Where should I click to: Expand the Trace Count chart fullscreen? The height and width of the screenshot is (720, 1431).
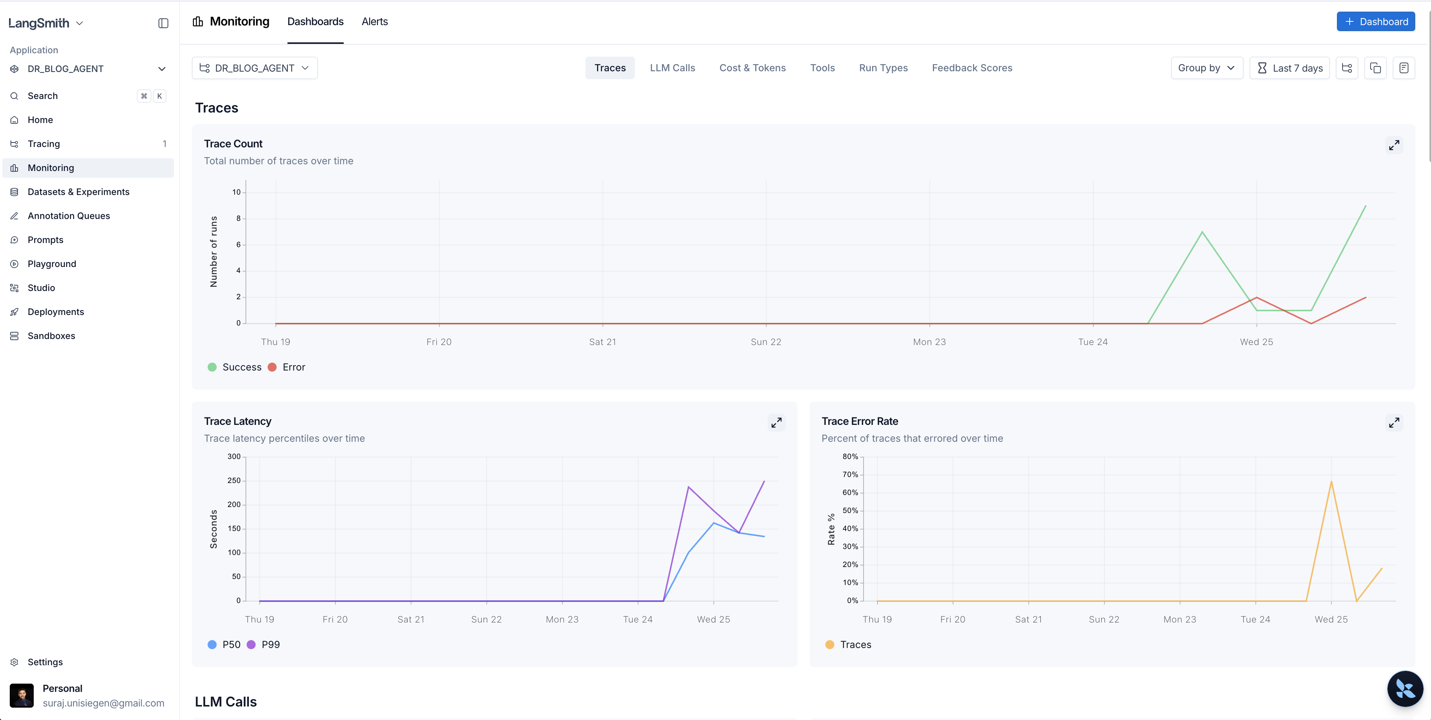pos(1394,145)
